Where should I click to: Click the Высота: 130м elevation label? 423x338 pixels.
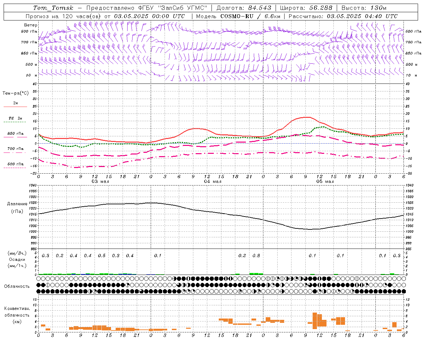pos(364,8)
